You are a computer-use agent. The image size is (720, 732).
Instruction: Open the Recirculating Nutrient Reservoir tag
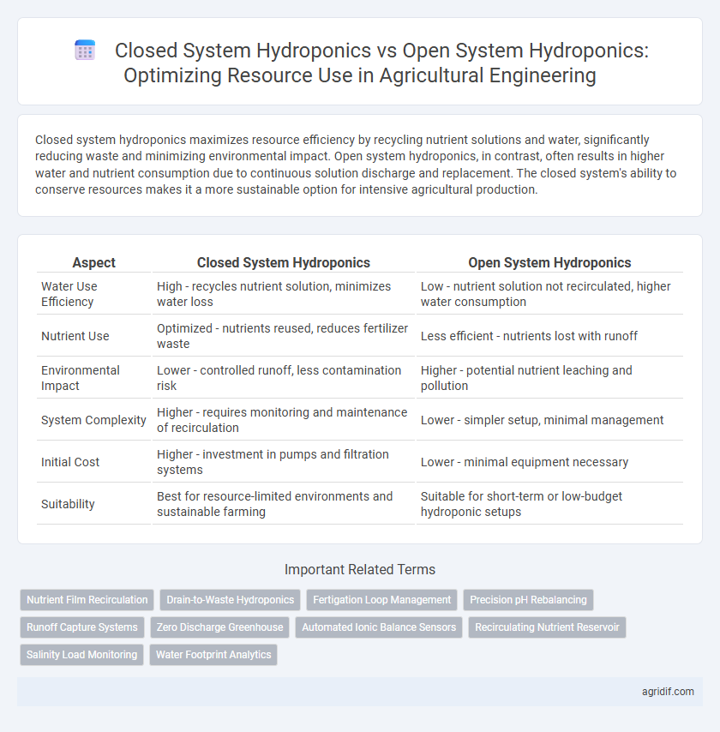point(547,627)
